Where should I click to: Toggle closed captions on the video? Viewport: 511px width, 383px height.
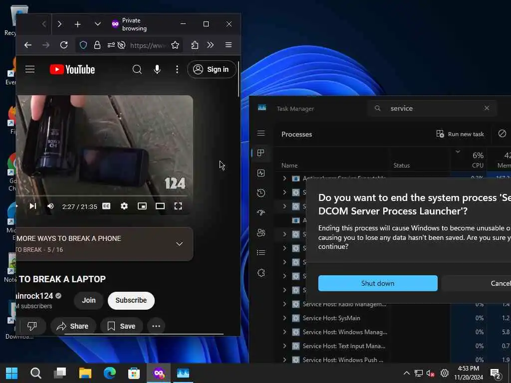point(106,206)
